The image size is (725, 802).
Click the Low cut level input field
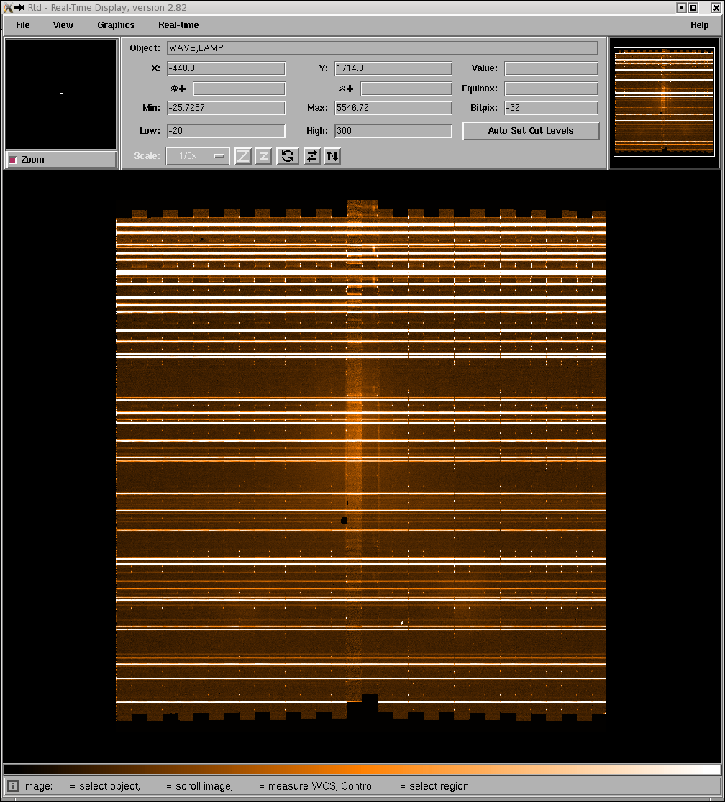226,131
